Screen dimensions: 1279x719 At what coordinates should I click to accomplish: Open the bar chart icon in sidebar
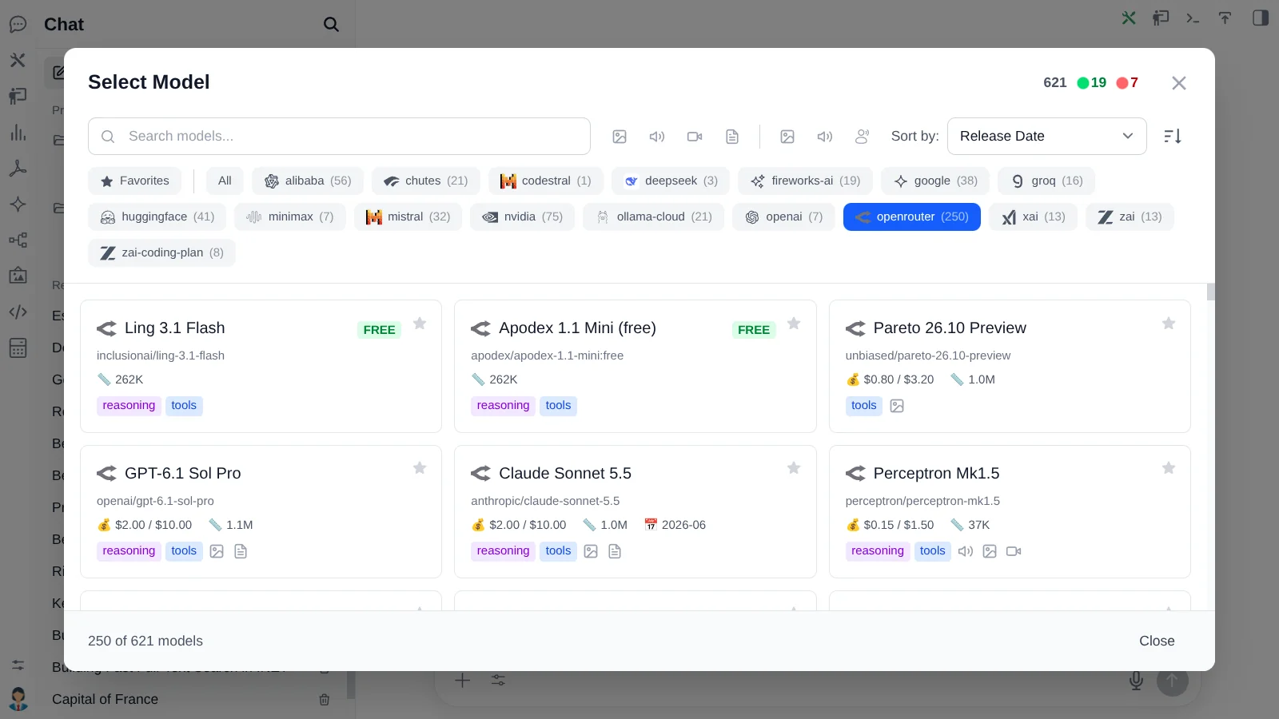(18, 133)
